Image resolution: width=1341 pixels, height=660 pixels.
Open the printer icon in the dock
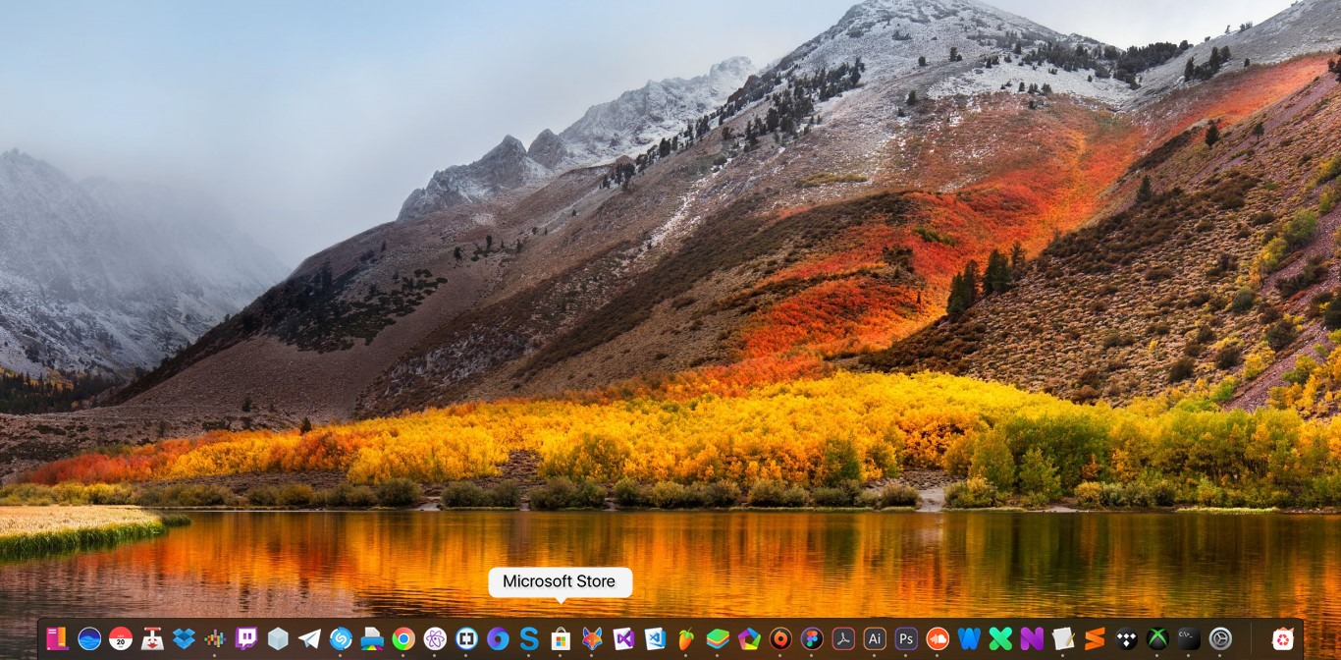(x=372, y=638)
